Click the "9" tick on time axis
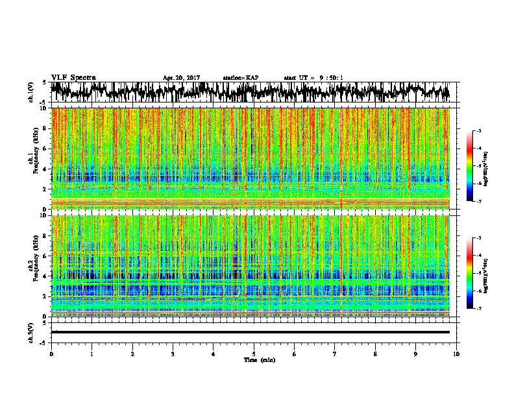 click(415, 354)
